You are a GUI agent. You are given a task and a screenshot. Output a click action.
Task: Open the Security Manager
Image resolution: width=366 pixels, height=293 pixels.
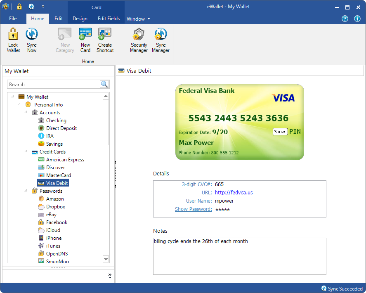point(139,40)
